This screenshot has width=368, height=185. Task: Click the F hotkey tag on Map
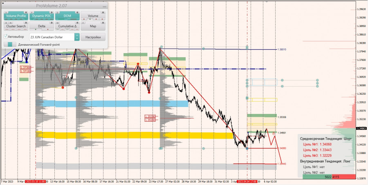point(83,23)
